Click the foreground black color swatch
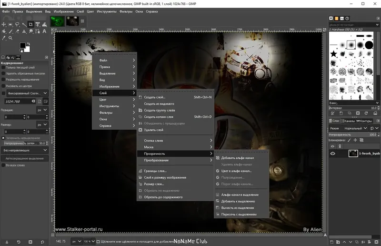381x246 pixels. coord(22,46)
